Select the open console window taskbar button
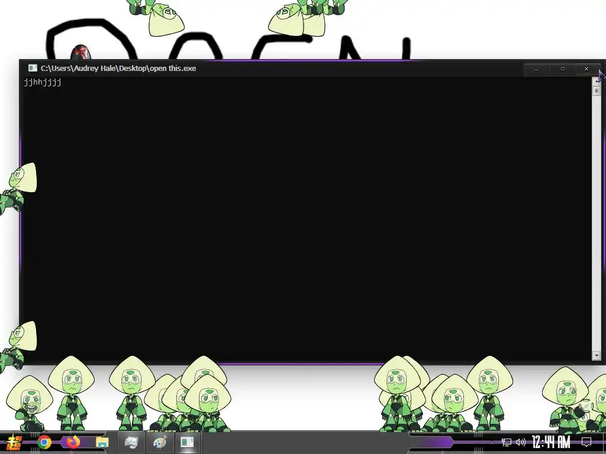 188,442
